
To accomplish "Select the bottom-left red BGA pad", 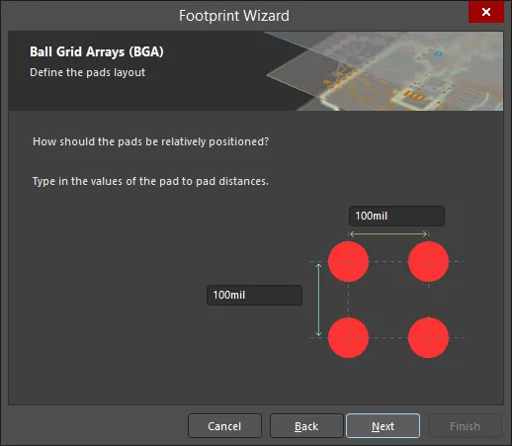I will (x=348, y=337).
